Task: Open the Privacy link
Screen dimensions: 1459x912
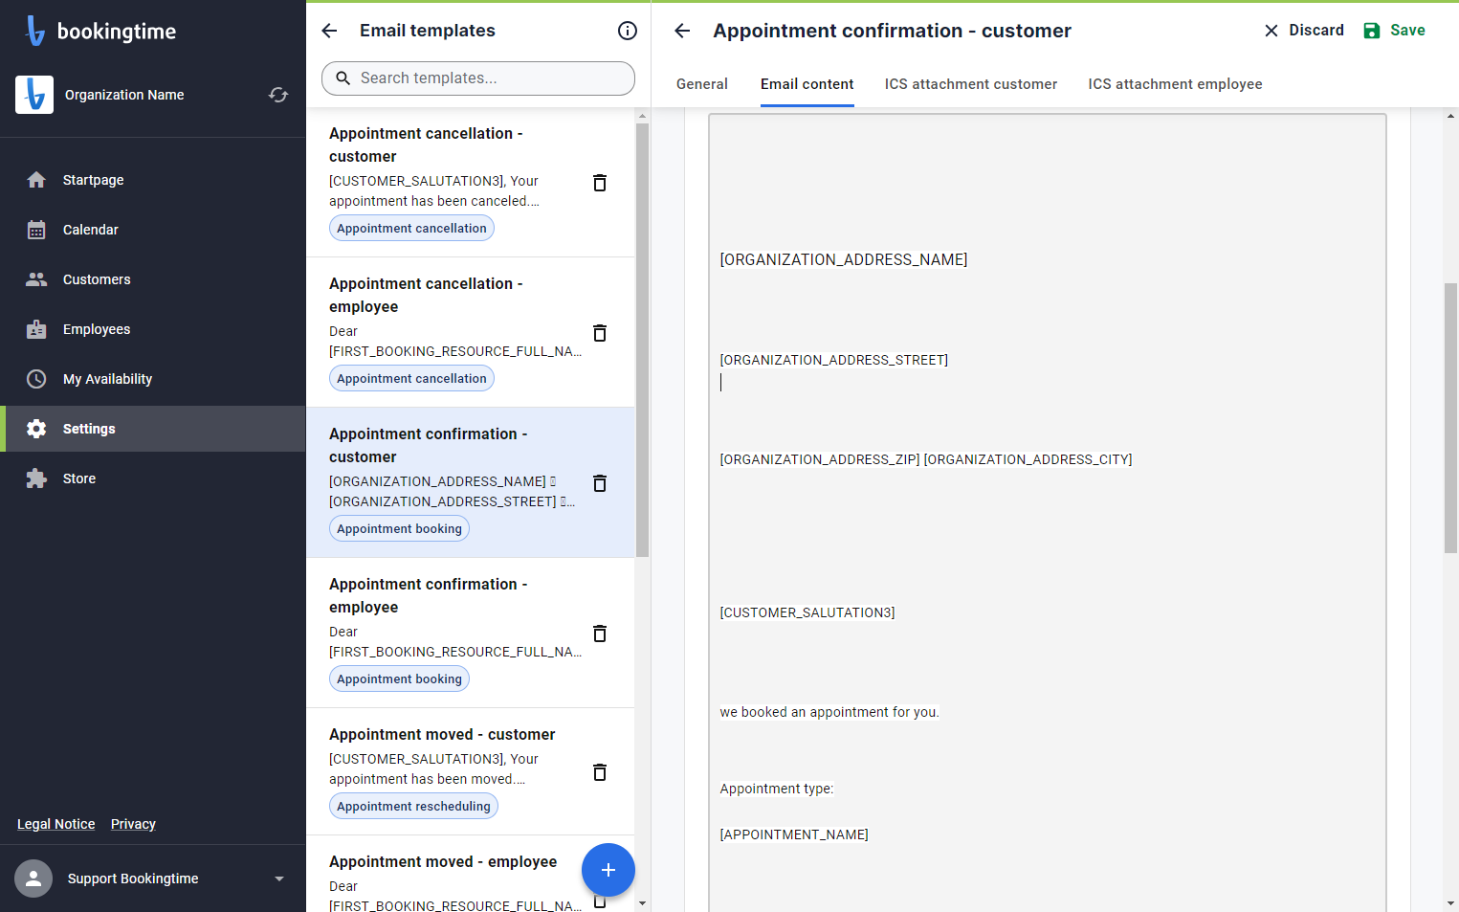Action: click(133, 824)
